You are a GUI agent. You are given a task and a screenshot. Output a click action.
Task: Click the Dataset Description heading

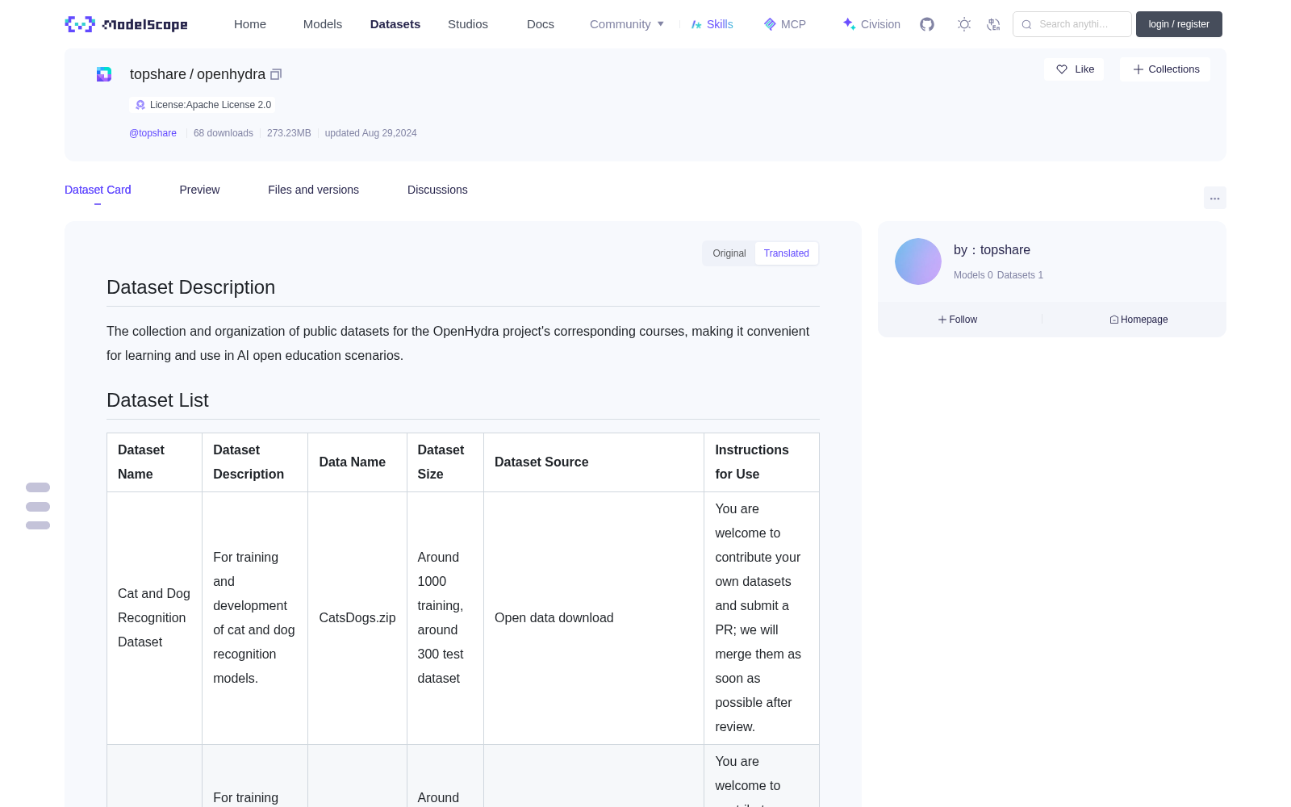point(191,287)
